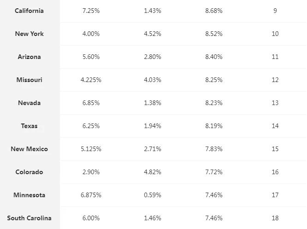This screenshot has width=307, height=229.
Task: Select the rank 18 cell for South Carolina
Action: point(275,218)
